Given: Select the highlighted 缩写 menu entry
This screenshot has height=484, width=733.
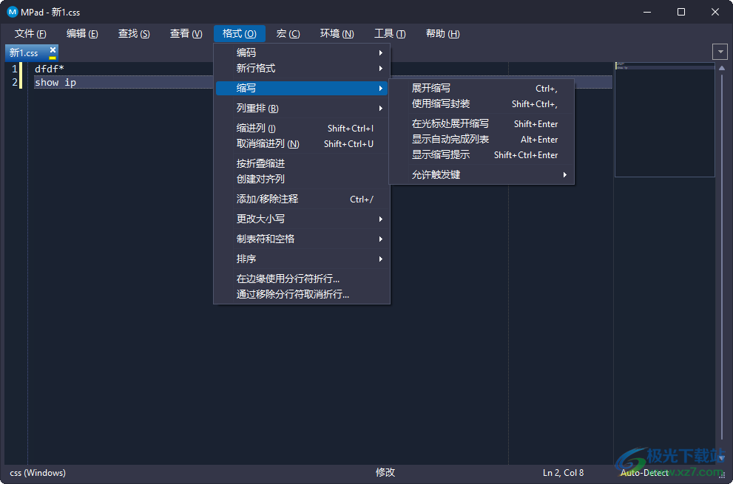Looking at the screenshot, I should 302,88.
